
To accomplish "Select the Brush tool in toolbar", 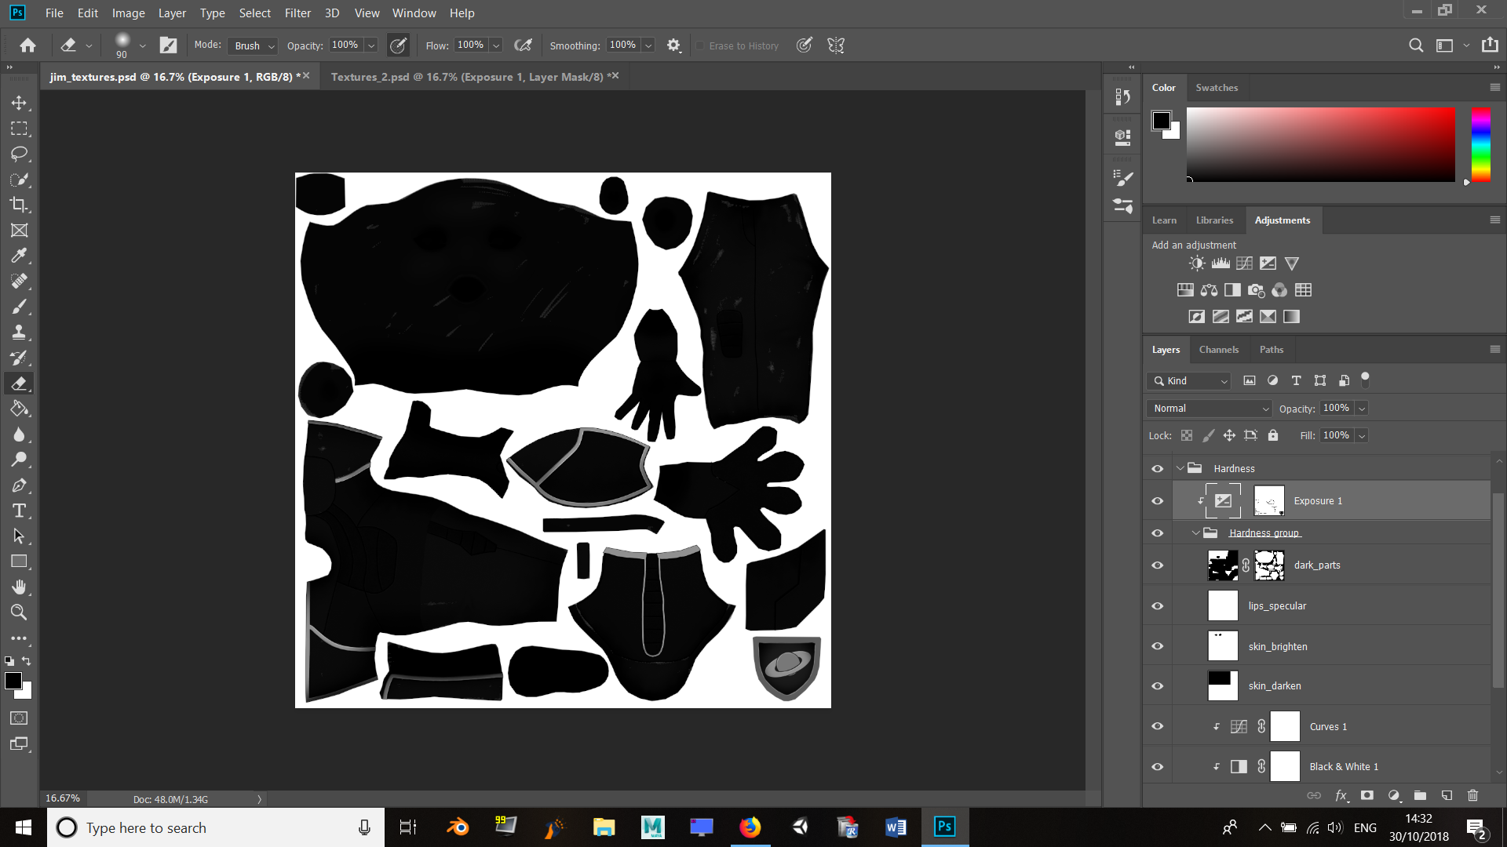I will click(20, 307).
